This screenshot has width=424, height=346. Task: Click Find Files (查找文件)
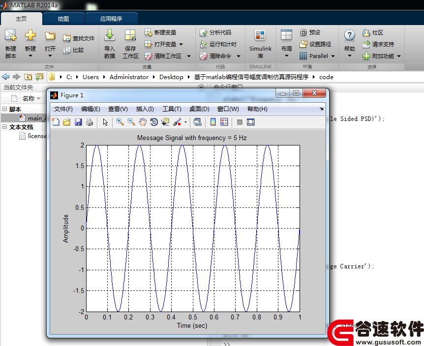(79, 38)
